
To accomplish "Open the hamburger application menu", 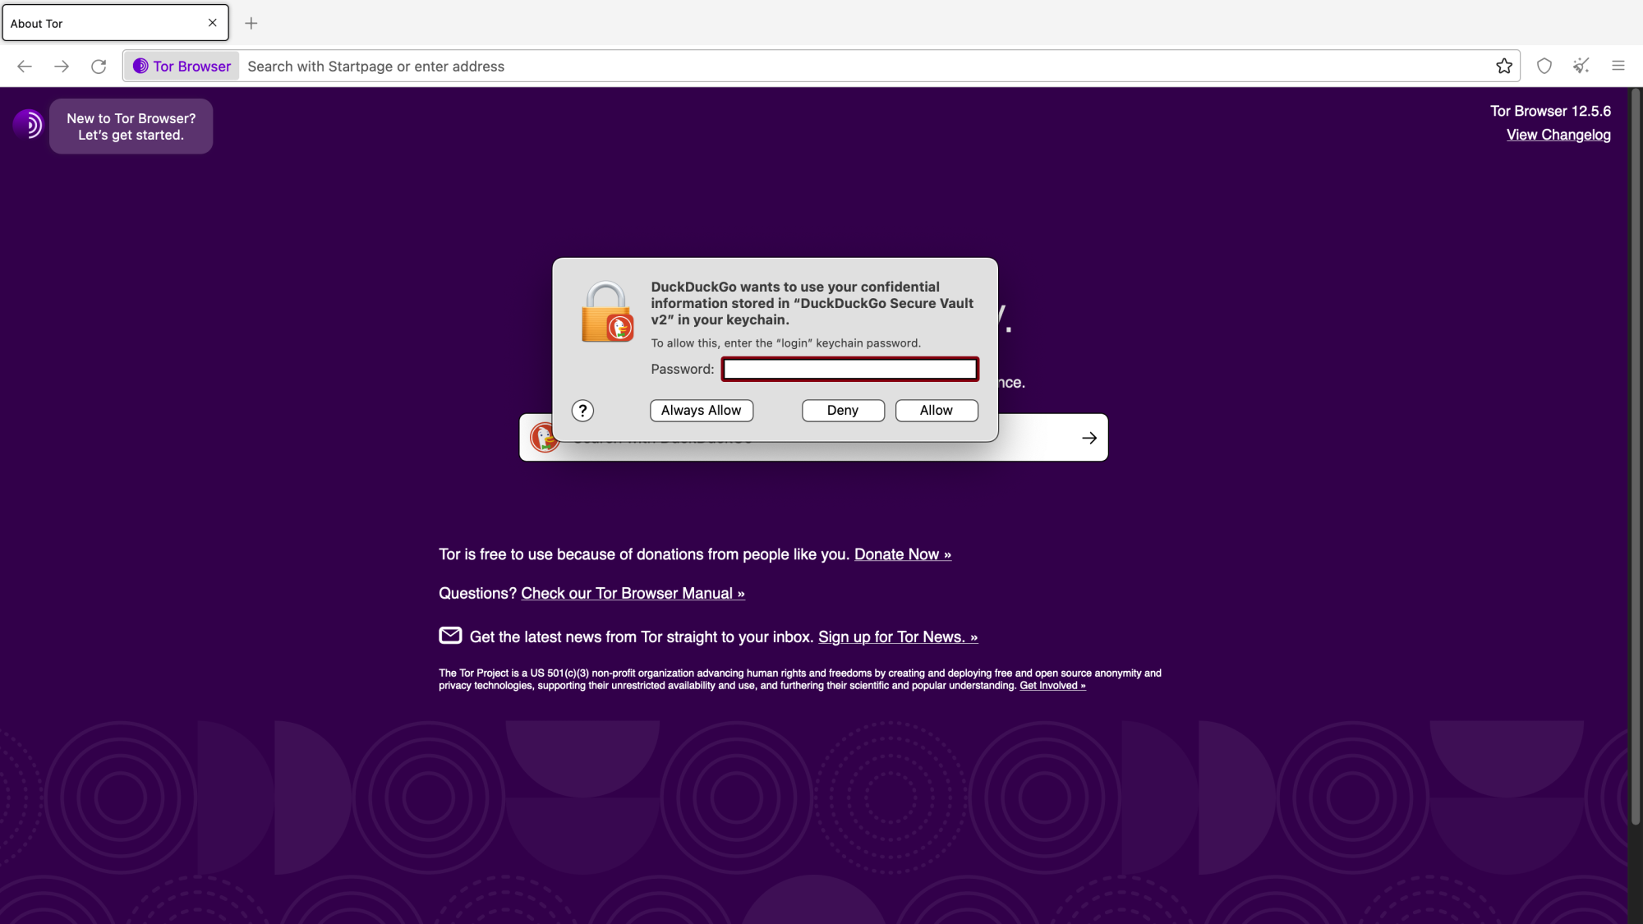I will click(x=1618, y=67).
